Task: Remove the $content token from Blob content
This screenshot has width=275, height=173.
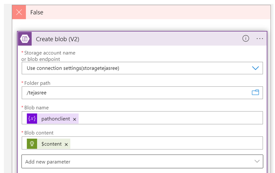Action: tap(66, 144)
